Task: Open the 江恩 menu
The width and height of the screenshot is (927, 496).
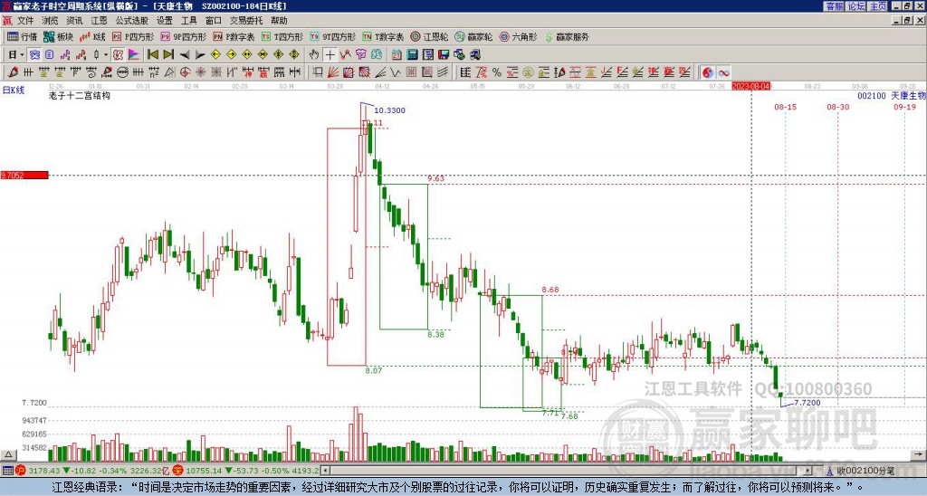Action: 99,21
